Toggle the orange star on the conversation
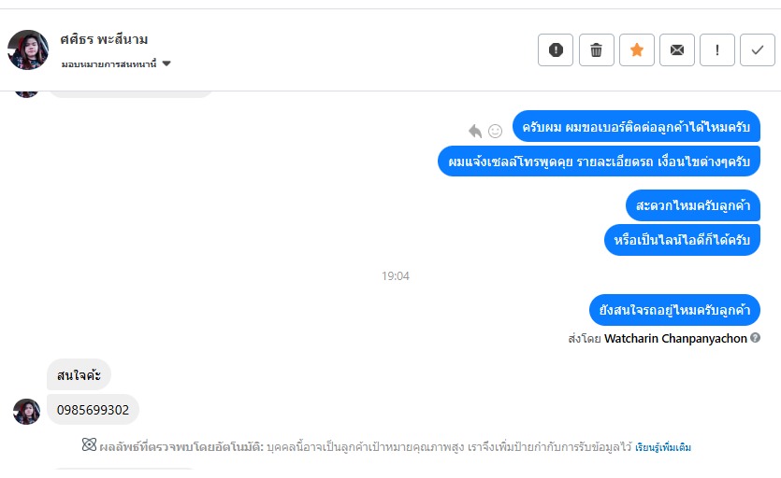This screenshot has height=478, width=781. coord(637,50)
